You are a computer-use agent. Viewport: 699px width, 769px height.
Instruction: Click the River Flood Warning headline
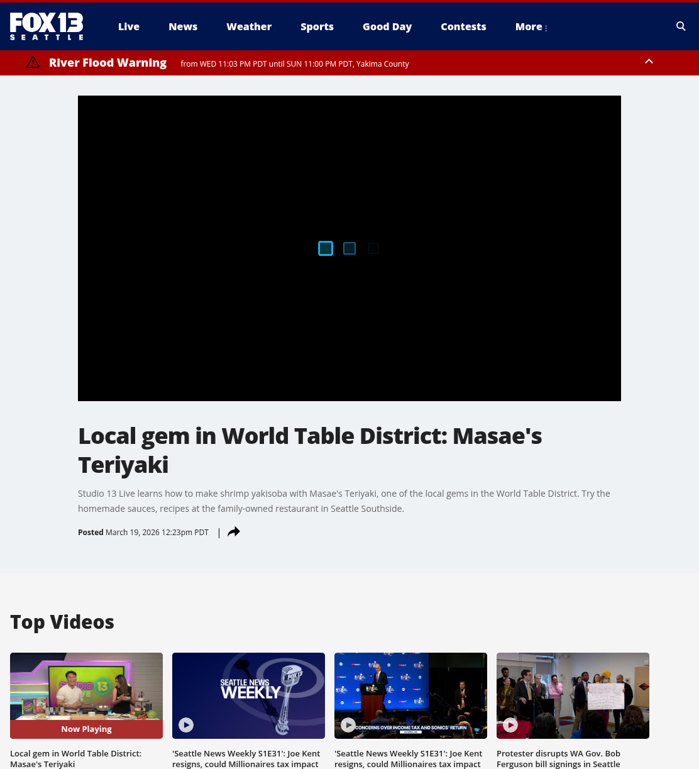108,63
